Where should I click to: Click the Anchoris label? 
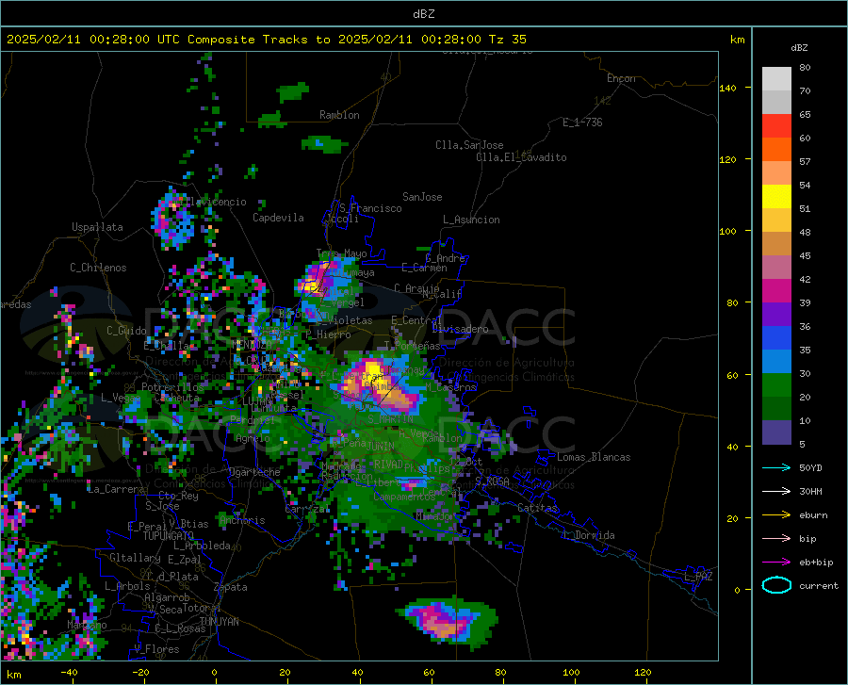pos(242,520)
